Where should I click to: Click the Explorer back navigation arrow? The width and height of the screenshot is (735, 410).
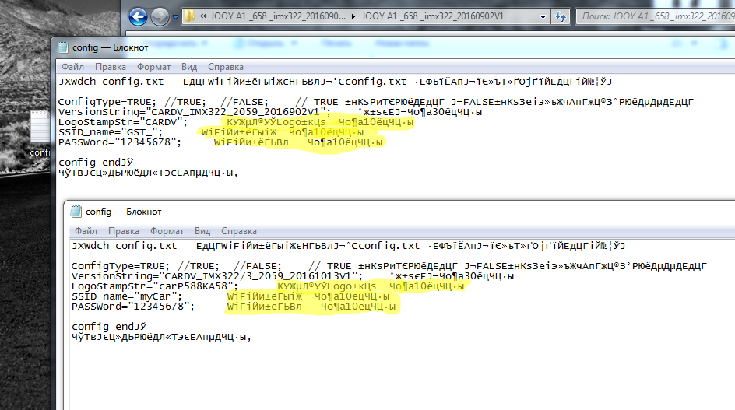click(139, 16)
